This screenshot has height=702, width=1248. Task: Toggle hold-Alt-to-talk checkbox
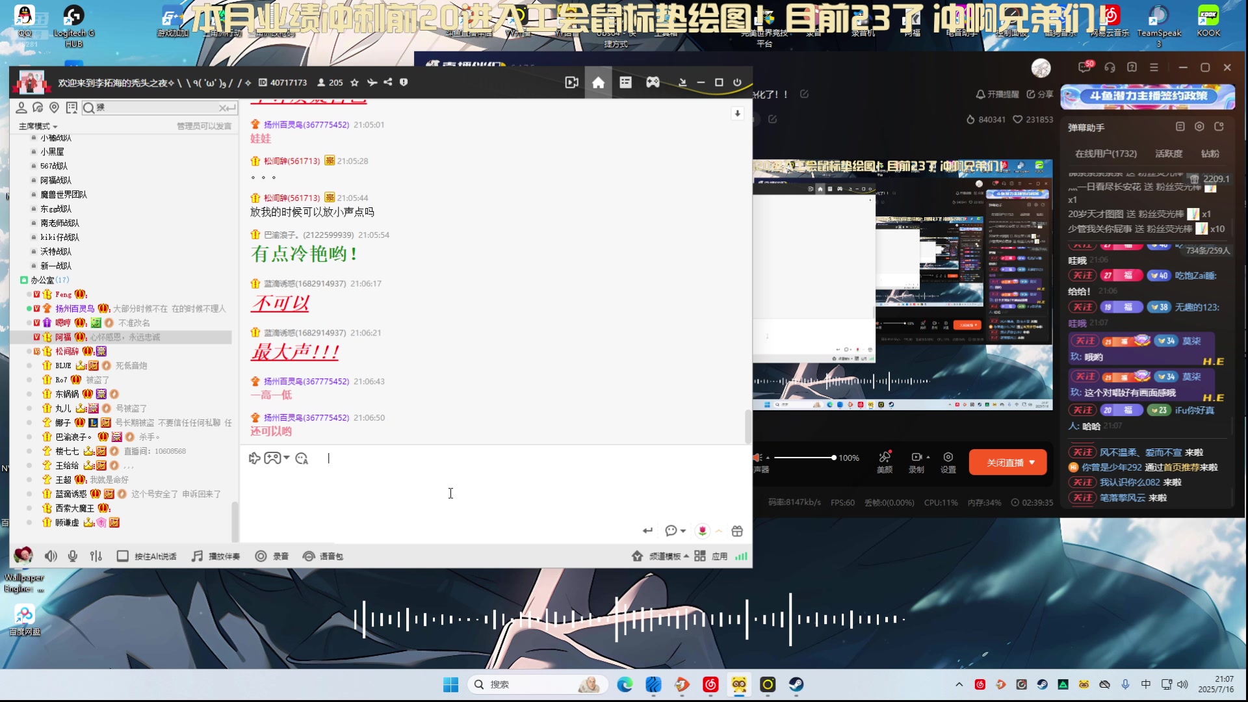coord(122,556)
